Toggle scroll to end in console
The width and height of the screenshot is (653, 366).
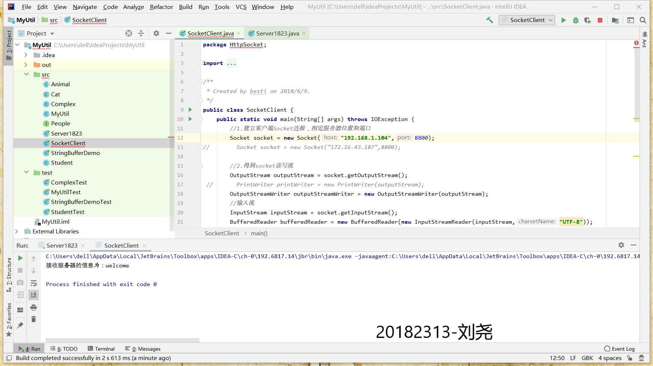click(34, 295)
